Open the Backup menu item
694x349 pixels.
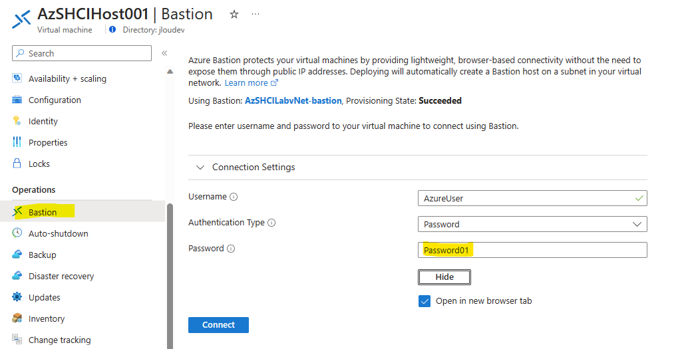tap(43, 255)
